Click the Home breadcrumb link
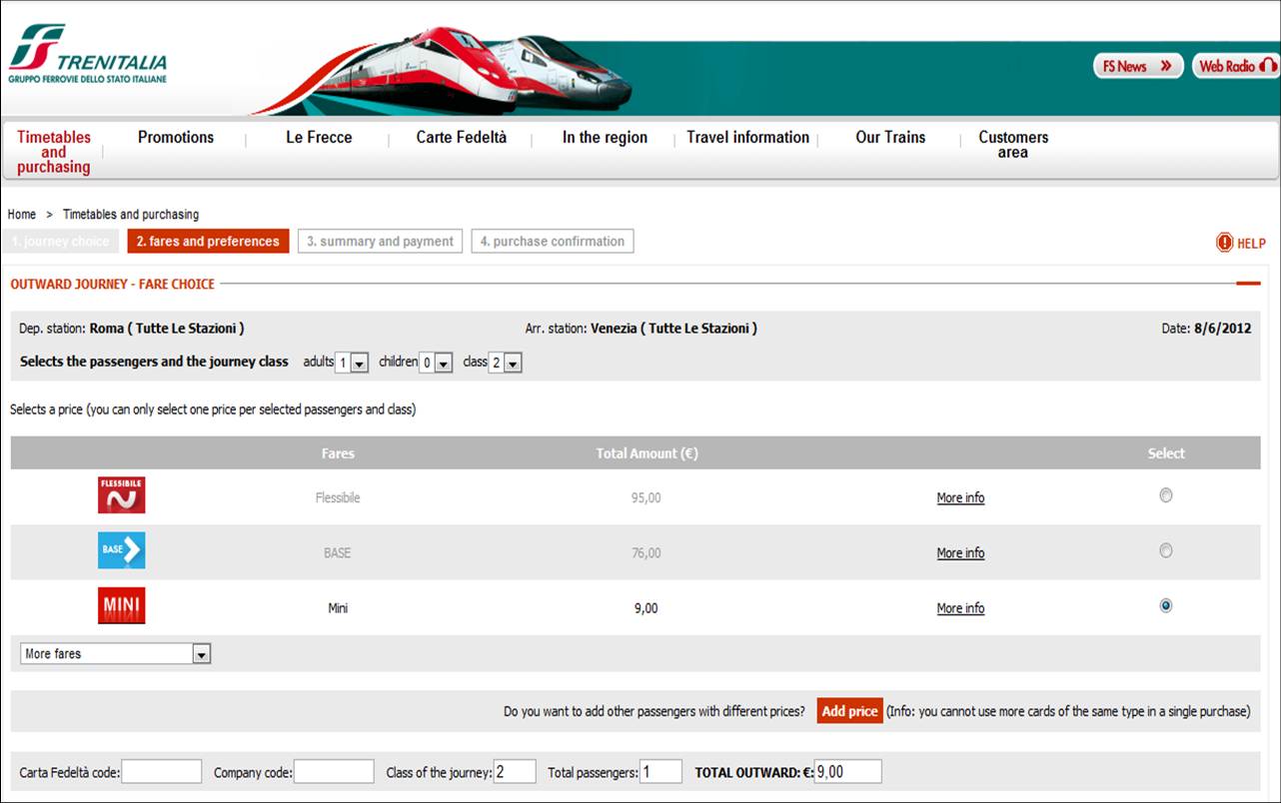 (x=22, y=215)
